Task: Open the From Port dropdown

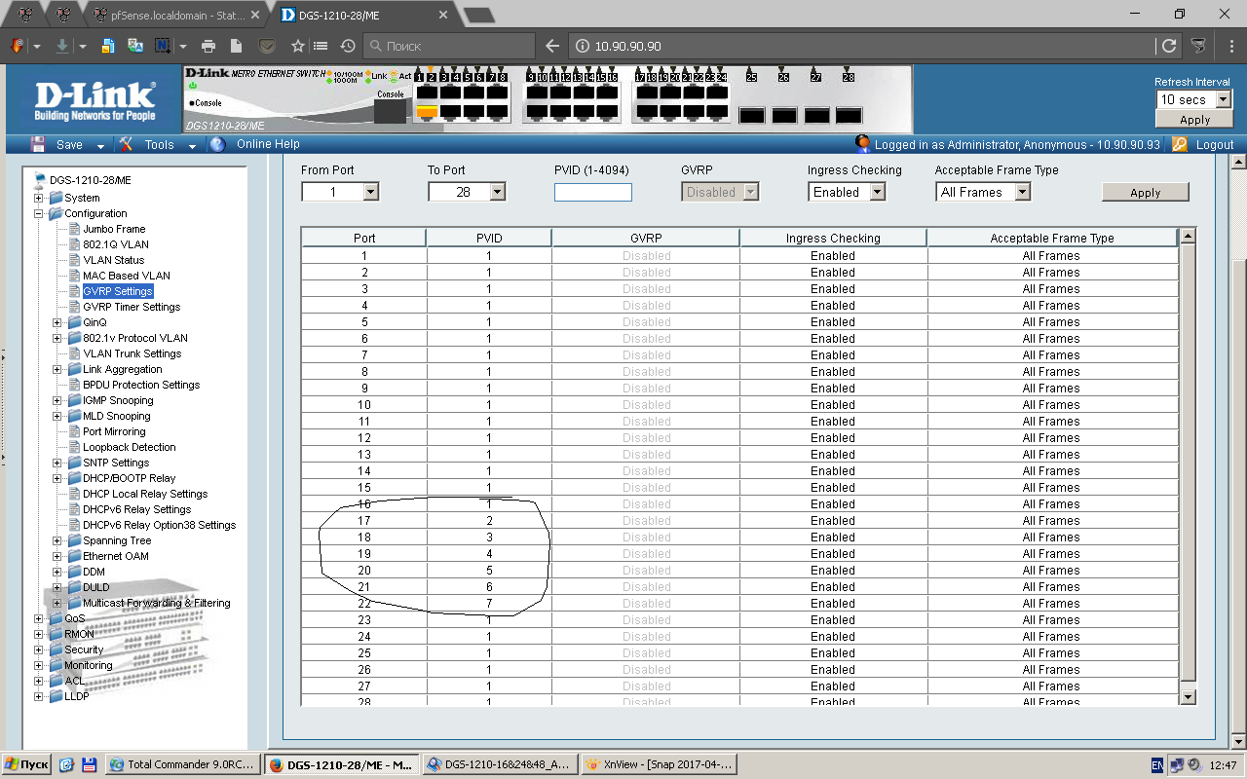Action: (x=370, y=193)
